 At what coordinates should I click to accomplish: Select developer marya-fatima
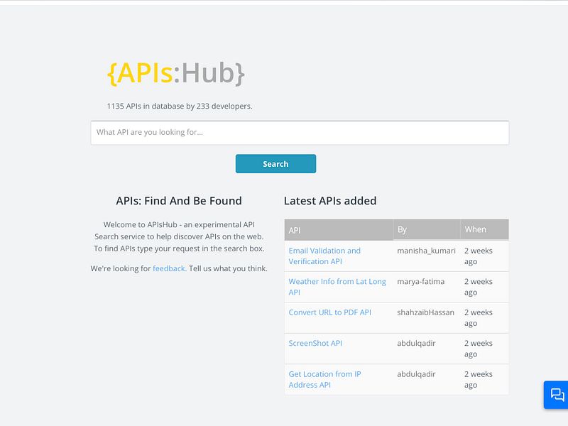point(422,281)
